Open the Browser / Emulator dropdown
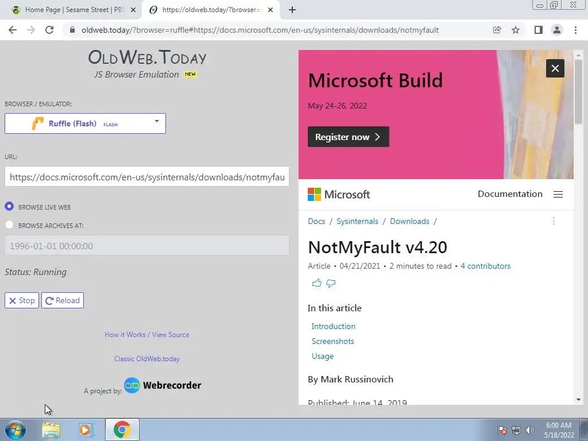588x441 pixels. click(x=85, y=123)
